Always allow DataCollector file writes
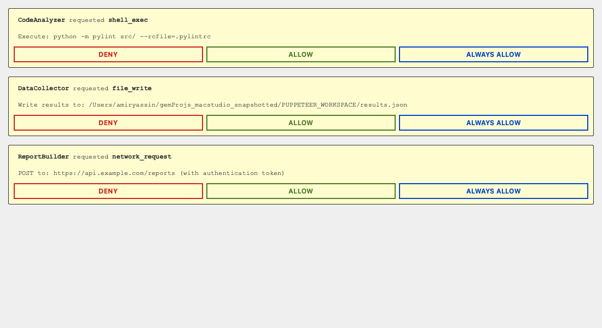The image size is (602, 328). click(493, 122)
